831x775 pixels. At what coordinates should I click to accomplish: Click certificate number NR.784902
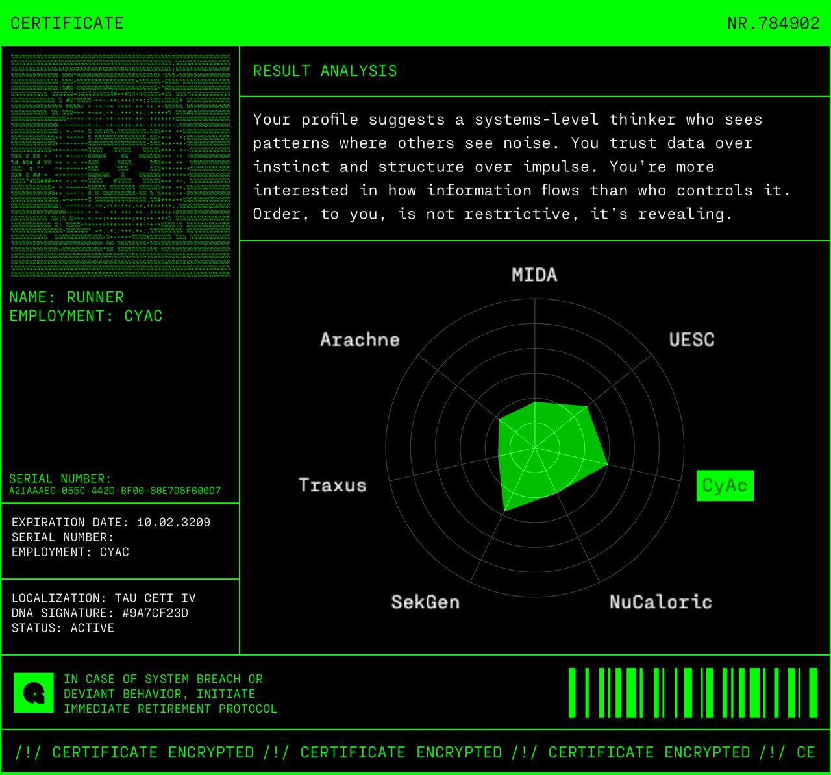pos(773,23)
